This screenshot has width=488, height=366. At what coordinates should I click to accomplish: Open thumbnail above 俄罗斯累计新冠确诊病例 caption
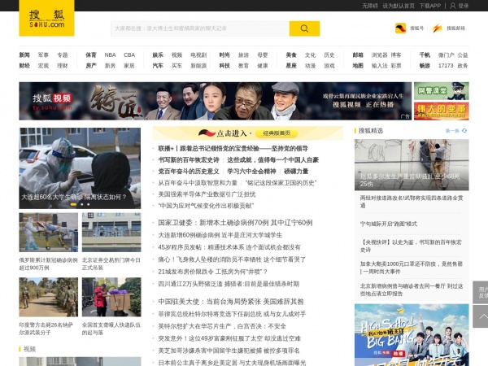[x=49, y=232]
